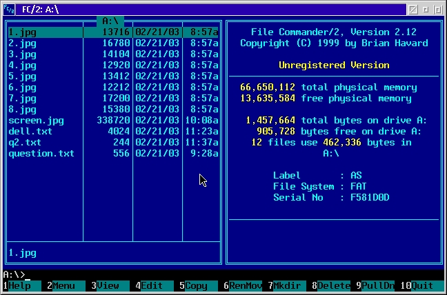Select file 4.jpg in the list

coord(113,65)
